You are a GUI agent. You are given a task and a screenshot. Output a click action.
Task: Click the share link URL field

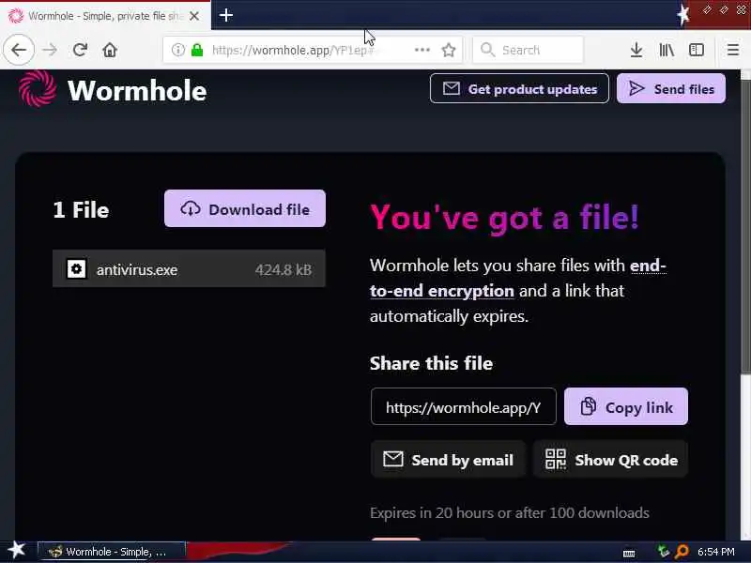(x=463, y=406)
